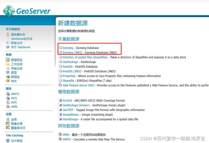This screenshot has height=143, width=209.
Task: Select the ArcGrid raster source link
Action: pos(67,101)
